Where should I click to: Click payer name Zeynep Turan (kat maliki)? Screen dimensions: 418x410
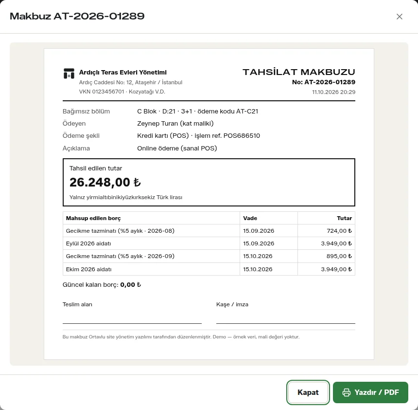point(175,123)
